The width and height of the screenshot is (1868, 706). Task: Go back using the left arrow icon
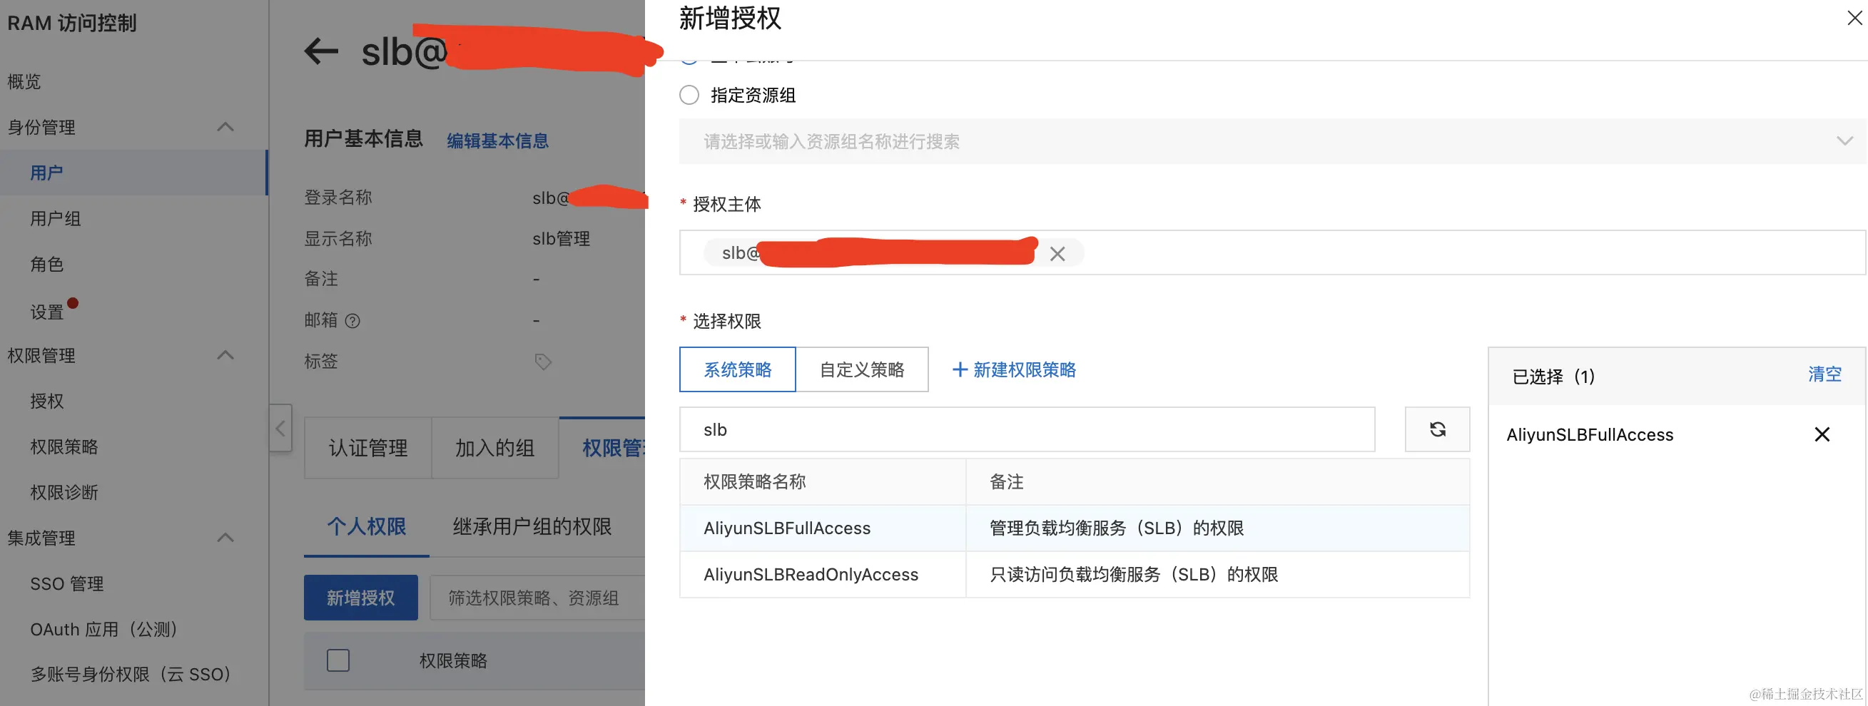[x=321, y=51]
